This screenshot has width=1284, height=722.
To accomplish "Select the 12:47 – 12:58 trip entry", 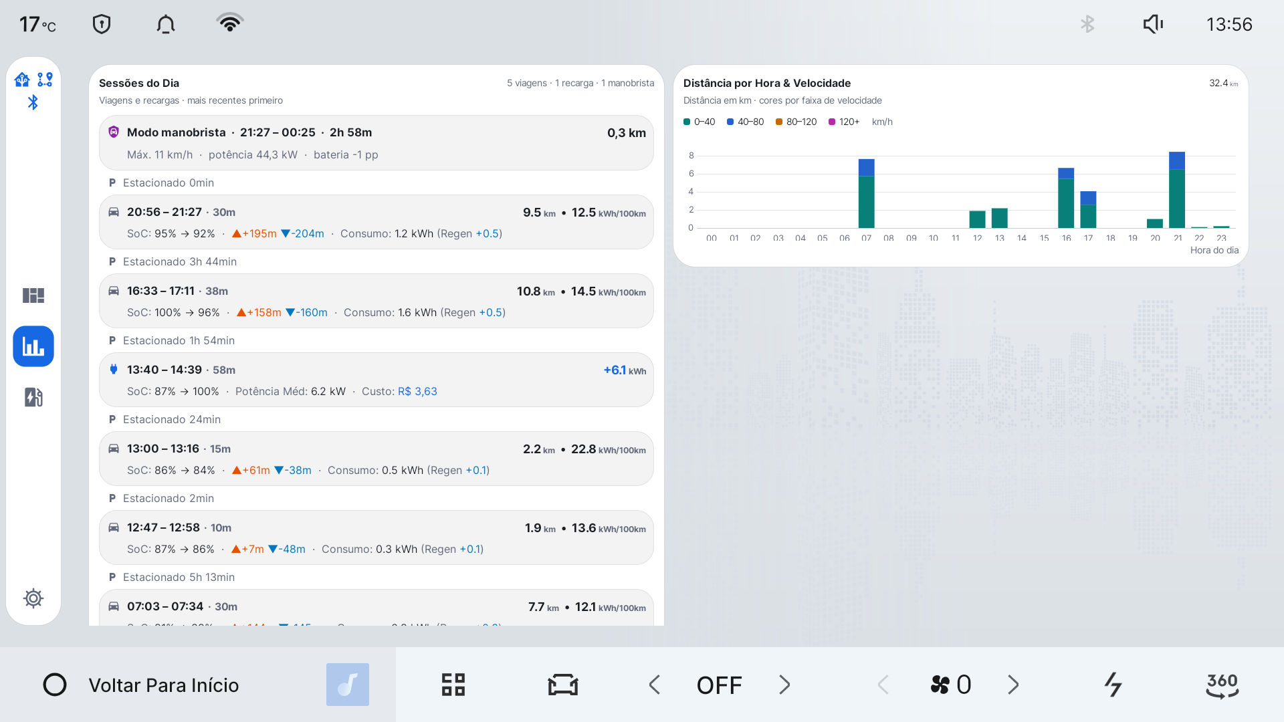I will click(377, 537).
